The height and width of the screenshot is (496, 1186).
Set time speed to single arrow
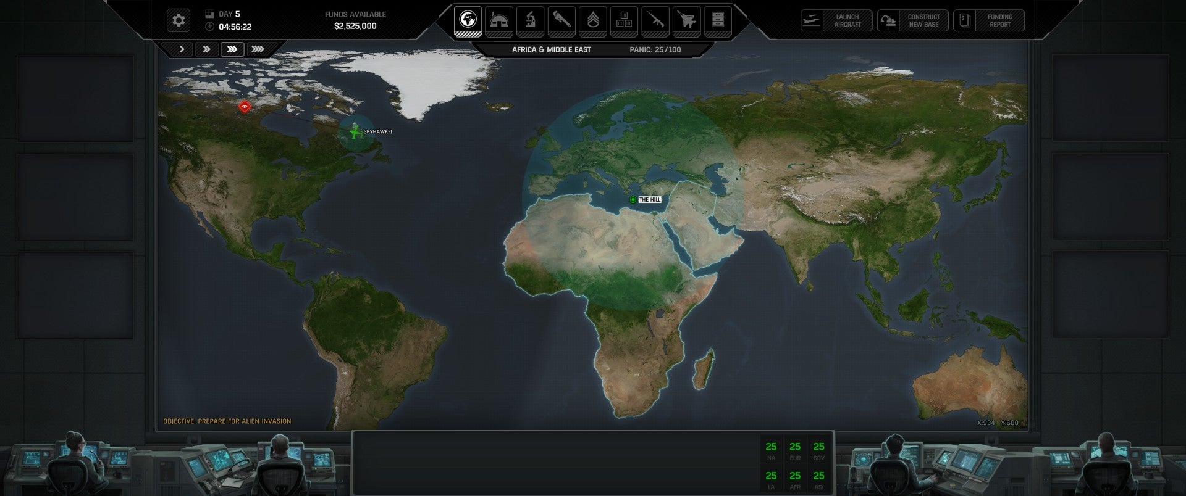[182, 49]
